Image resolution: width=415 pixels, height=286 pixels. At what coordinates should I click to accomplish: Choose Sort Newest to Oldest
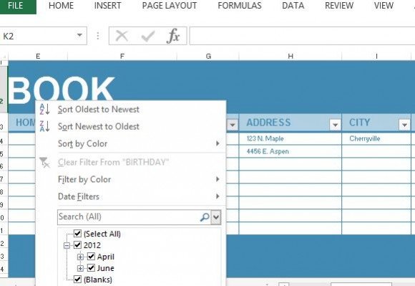pos(99,126)
